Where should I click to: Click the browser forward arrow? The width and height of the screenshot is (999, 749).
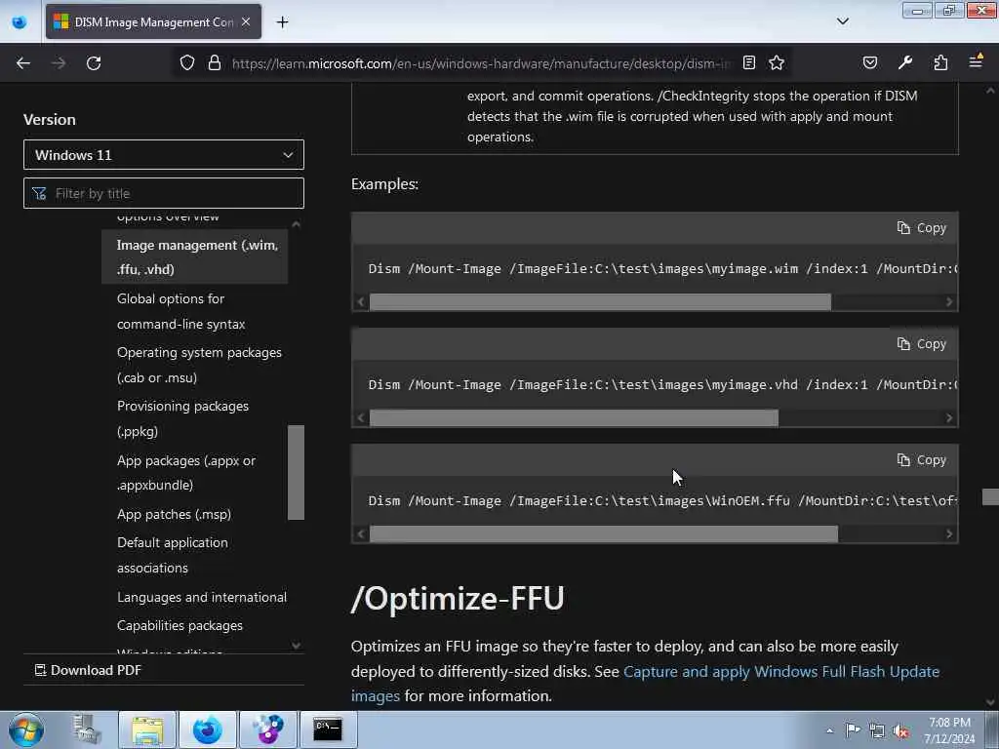tap(58, 63)
